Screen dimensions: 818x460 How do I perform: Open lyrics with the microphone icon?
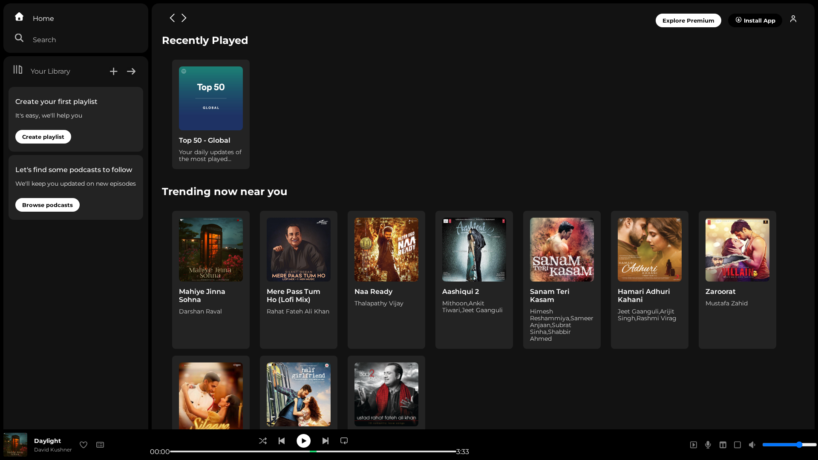pyautogui.click(x=708, y=445)
